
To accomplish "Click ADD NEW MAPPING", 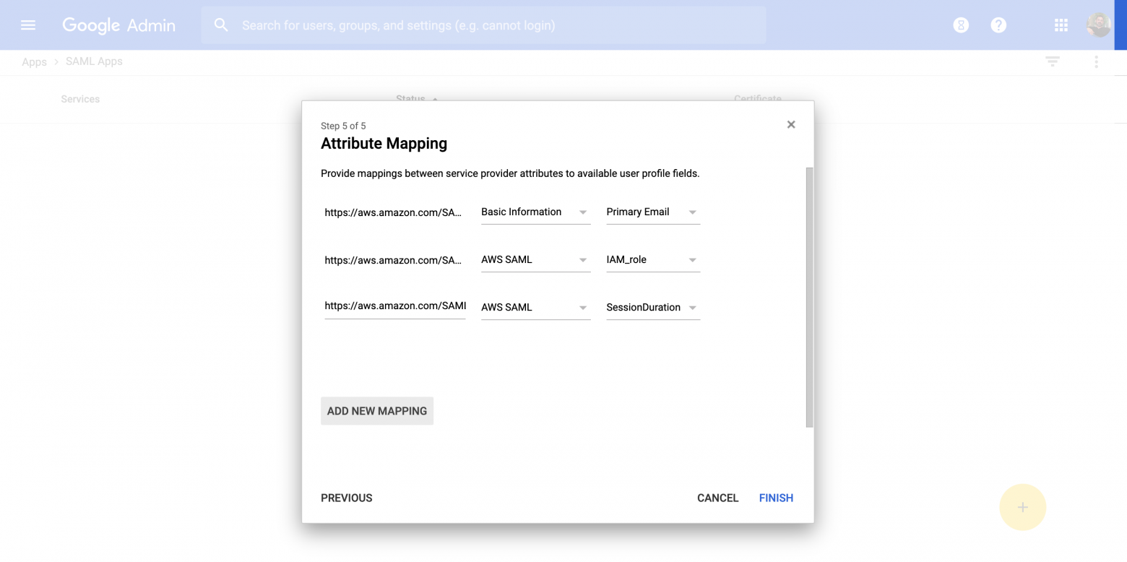I will point(376,410).
